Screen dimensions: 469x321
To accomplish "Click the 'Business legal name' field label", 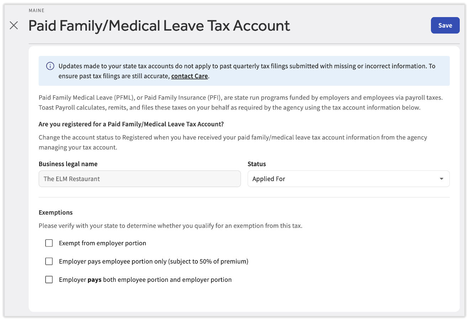I will [68, 164].
